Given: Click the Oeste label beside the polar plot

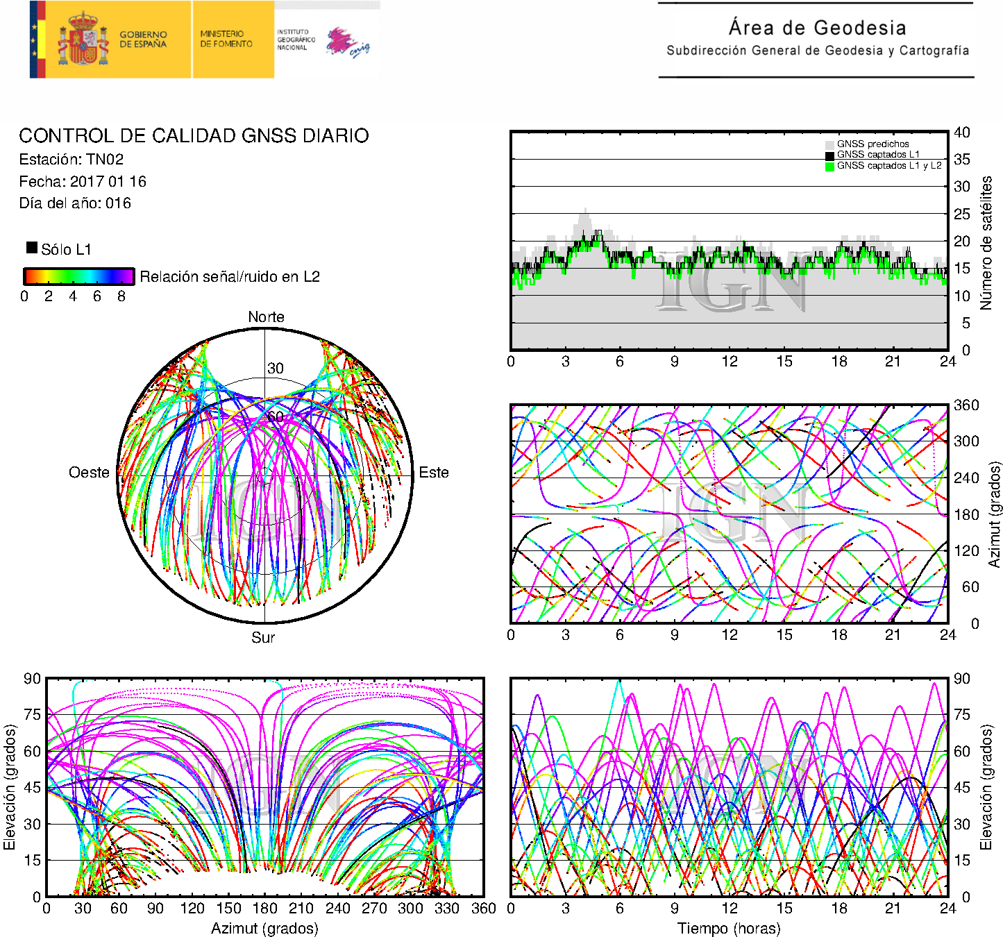Looking at the screenshot, I should coord(89,473).
